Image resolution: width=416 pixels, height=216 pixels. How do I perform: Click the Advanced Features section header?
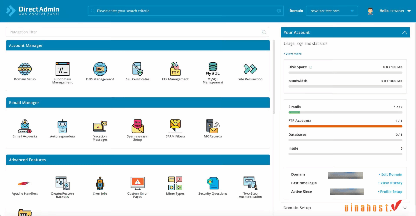tap(138, 160)
